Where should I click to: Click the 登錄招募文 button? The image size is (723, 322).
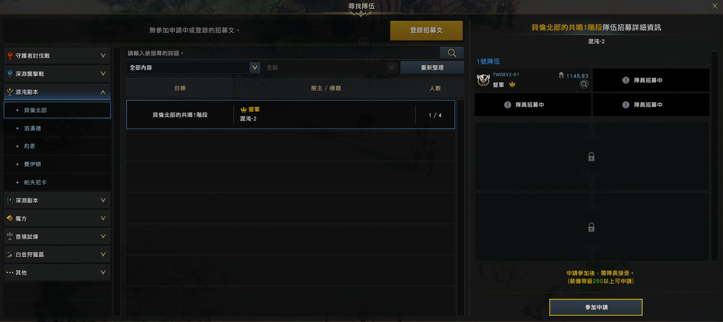click(426, 30)
